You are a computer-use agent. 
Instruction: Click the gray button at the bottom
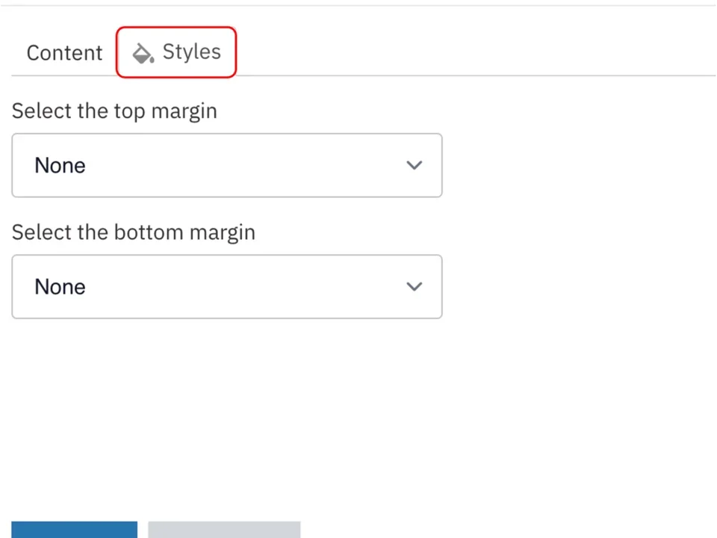coord(223,530)
